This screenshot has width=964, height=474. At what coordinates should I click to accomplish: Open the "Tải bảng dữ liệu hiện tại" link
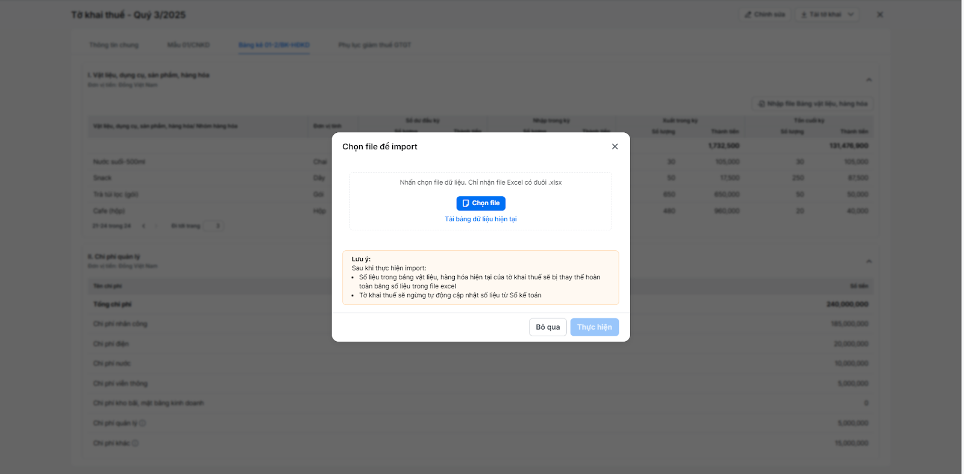[480, 219]
